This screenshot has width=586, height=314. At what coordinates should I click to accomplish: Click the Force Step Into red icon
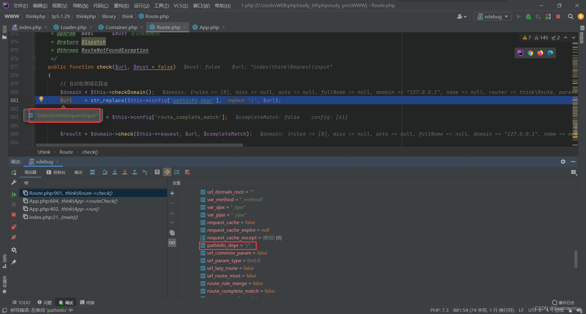pos(125,172)
